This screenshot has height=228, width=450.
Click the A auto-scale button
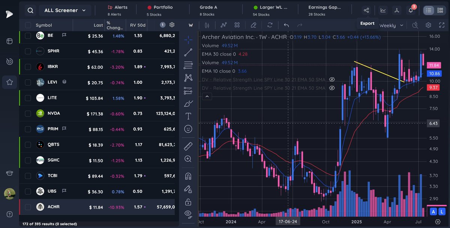tap(433, 211)
